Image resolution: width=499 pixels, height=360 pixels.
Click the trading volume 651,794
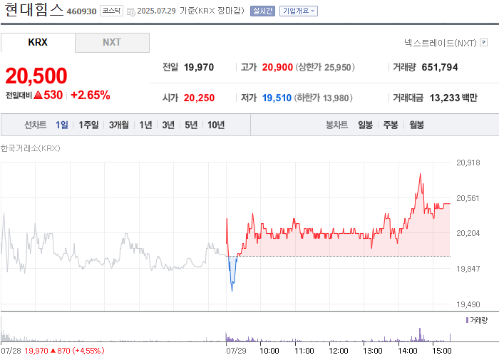[x=440, y=67]
